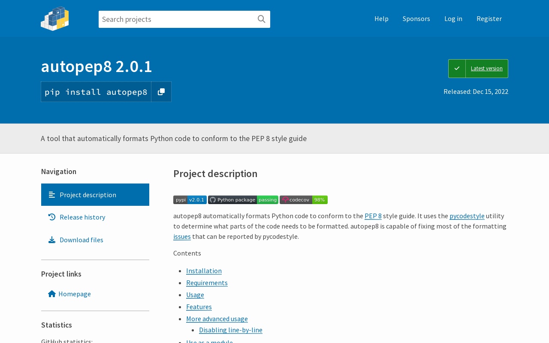Click the green checkmark latest version icon
The height and width of the screenshot is (343, 549).
pos(457,69)
